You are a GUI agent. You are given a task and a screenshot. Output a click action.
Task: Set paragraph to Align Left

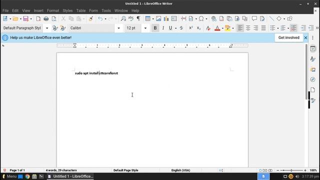click(x=240, y=28)
